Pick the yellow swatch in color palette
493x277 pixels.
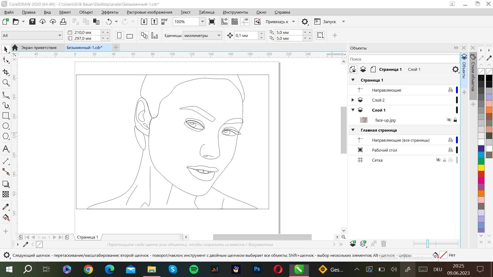[x=481, y=168]
